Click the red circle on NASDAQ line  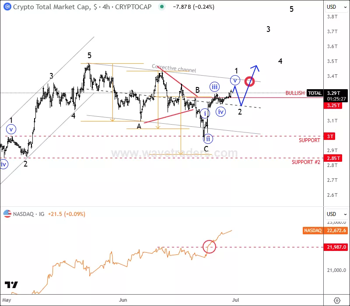210,247
